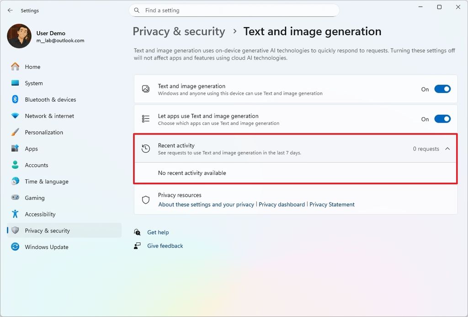Click the Accessibility figure icon
Viewport: 468px width, 317px height.
tap(15, 214)
